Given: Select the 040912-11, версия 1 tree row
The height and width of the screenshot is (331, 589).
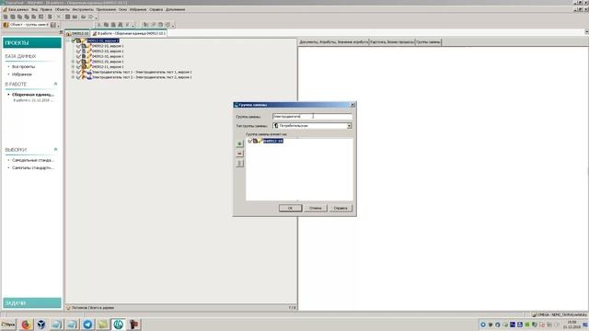Looking at the screenshot, I should point(108,67).
